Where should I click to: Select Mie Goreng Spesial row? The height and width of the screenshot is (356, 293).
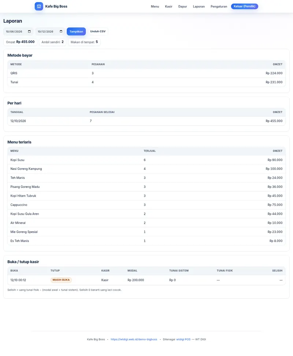(146, 232)
